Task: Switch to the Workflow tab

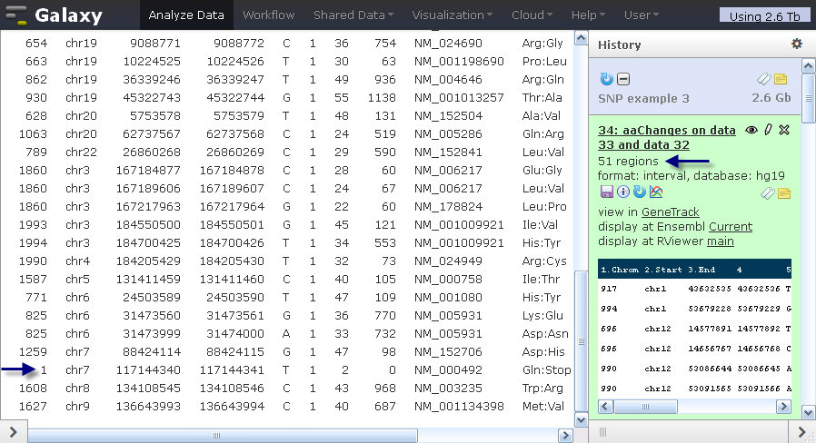Action: pyautogui.click(x=269, y=15)
